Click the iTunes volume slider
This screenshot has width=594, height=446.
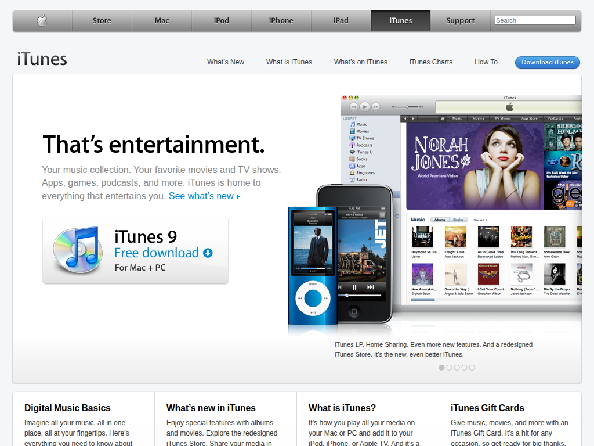point(407,107)
